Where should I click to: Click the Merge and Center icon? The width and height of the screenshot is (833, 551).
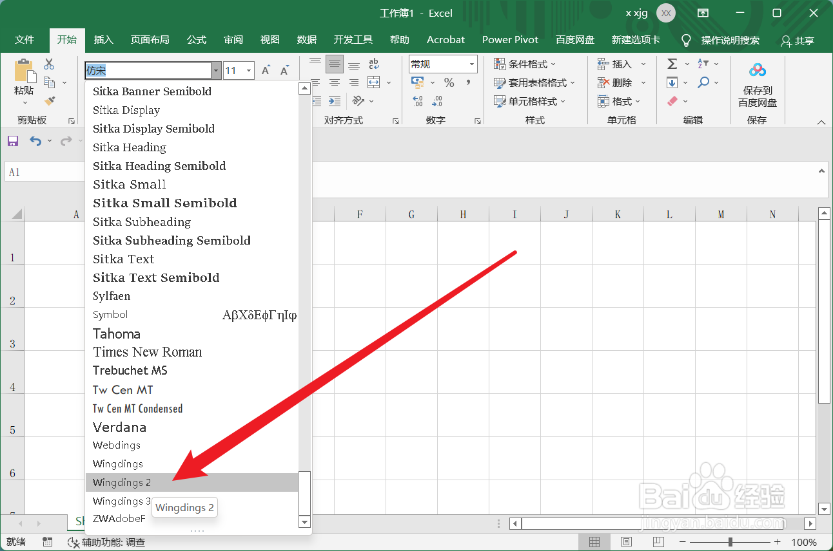click(x=374, y=82)
